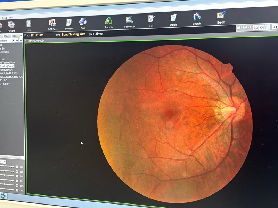Screen dimensions: 278x208
Task: Click the minus button in left panel
Action: tap(21, 41)
